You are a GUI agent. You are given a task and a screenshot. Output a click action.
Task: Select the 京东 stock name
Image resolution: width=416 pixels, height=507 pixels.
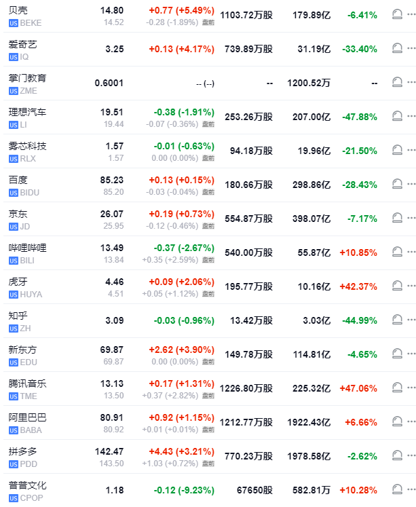(x=18, y=214)
